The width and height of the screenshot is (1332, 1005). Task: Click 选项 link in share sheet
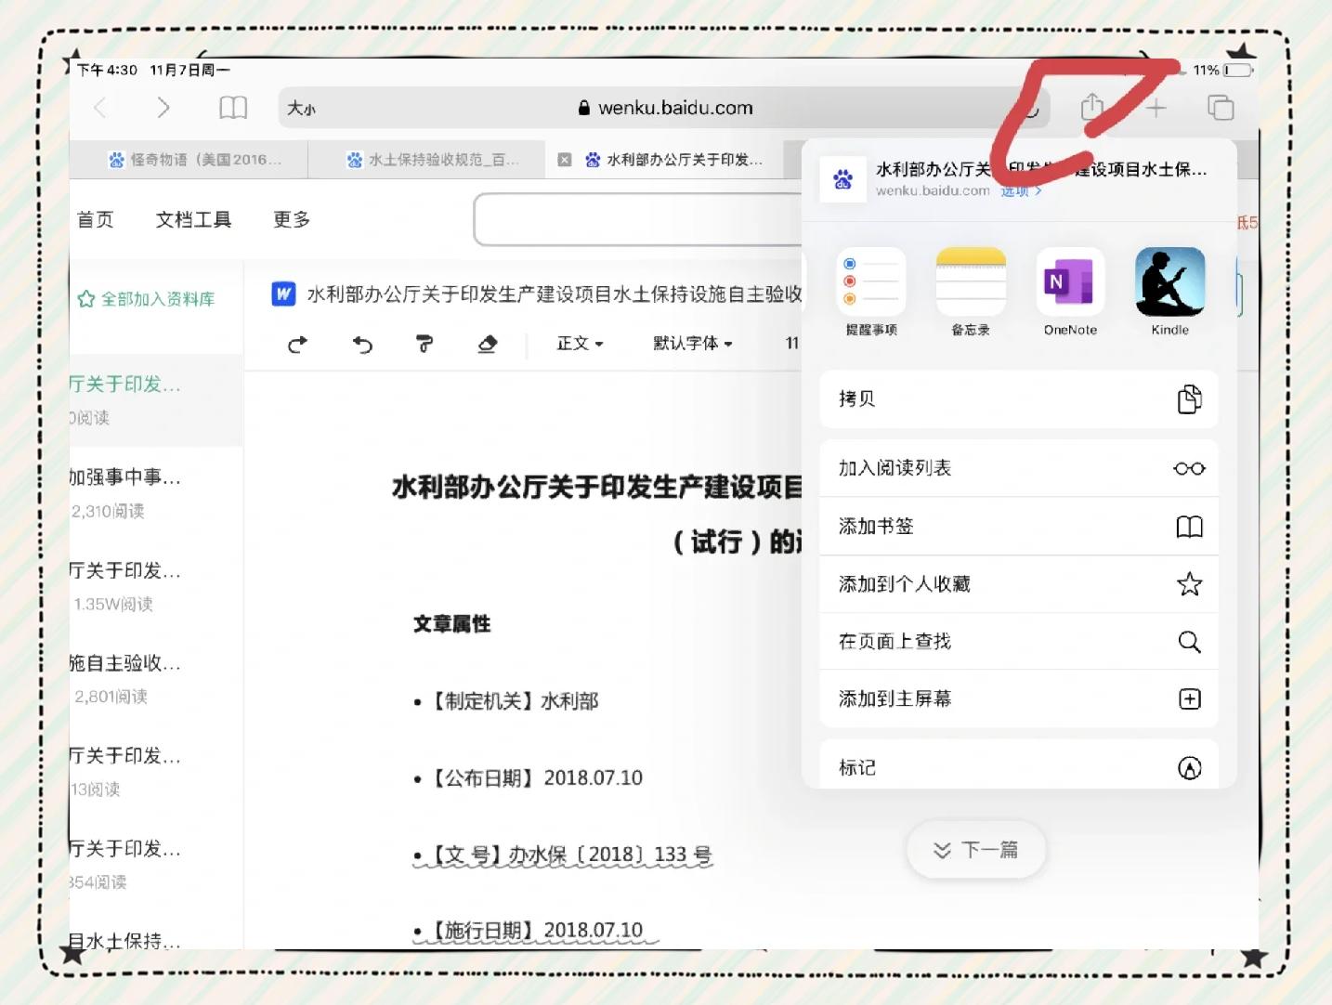click(x=1021, y=191)
